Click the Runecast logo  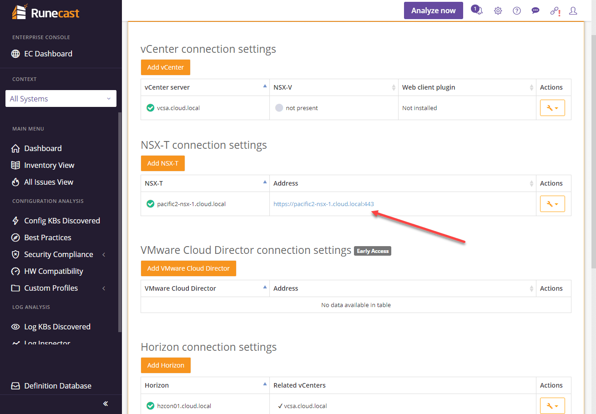tap(45, 12)
